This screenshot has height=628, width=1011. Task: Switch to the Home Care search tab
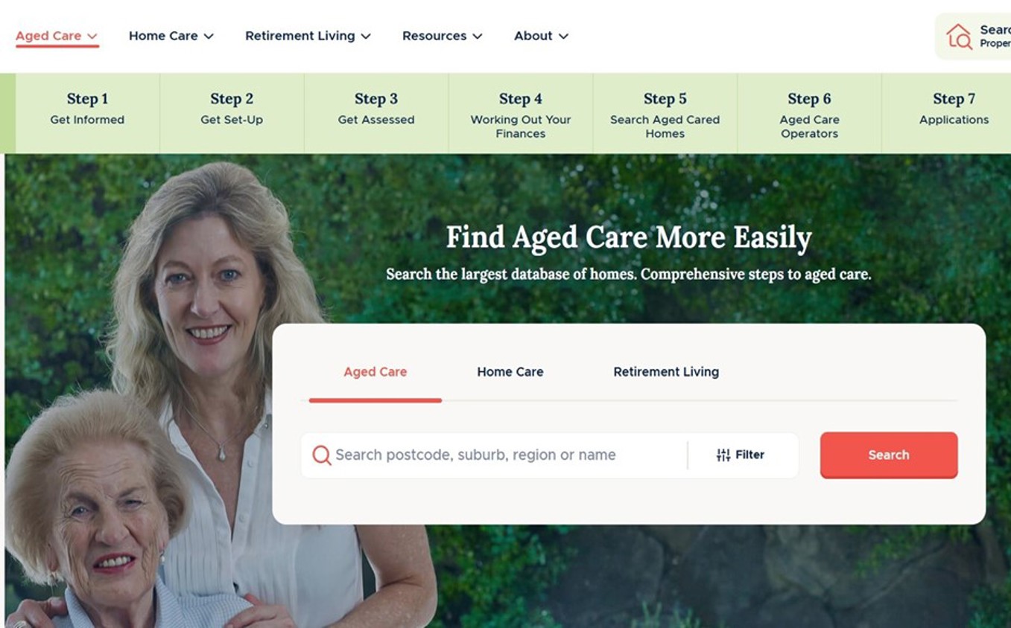tap(510, 372)
